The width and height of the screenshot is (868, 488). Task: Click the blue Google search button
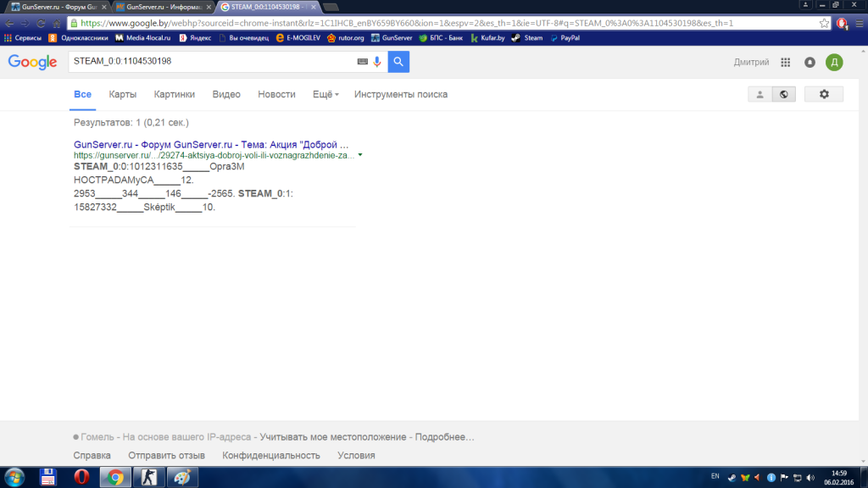398,62
